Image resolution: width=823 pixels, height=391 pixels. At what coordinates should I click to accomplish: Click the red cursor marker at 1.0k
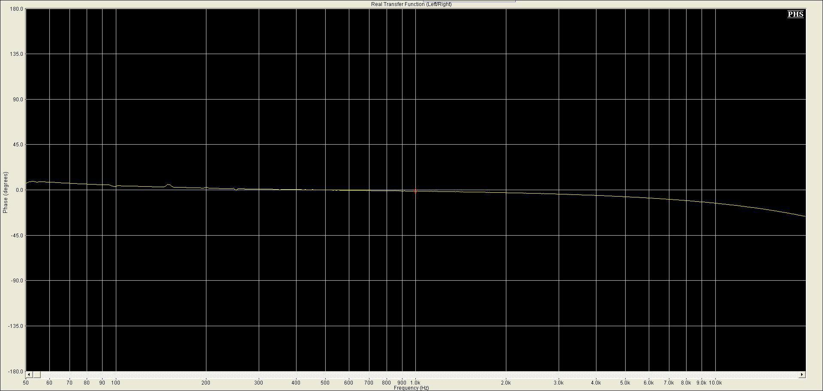[x=415, y=191]
